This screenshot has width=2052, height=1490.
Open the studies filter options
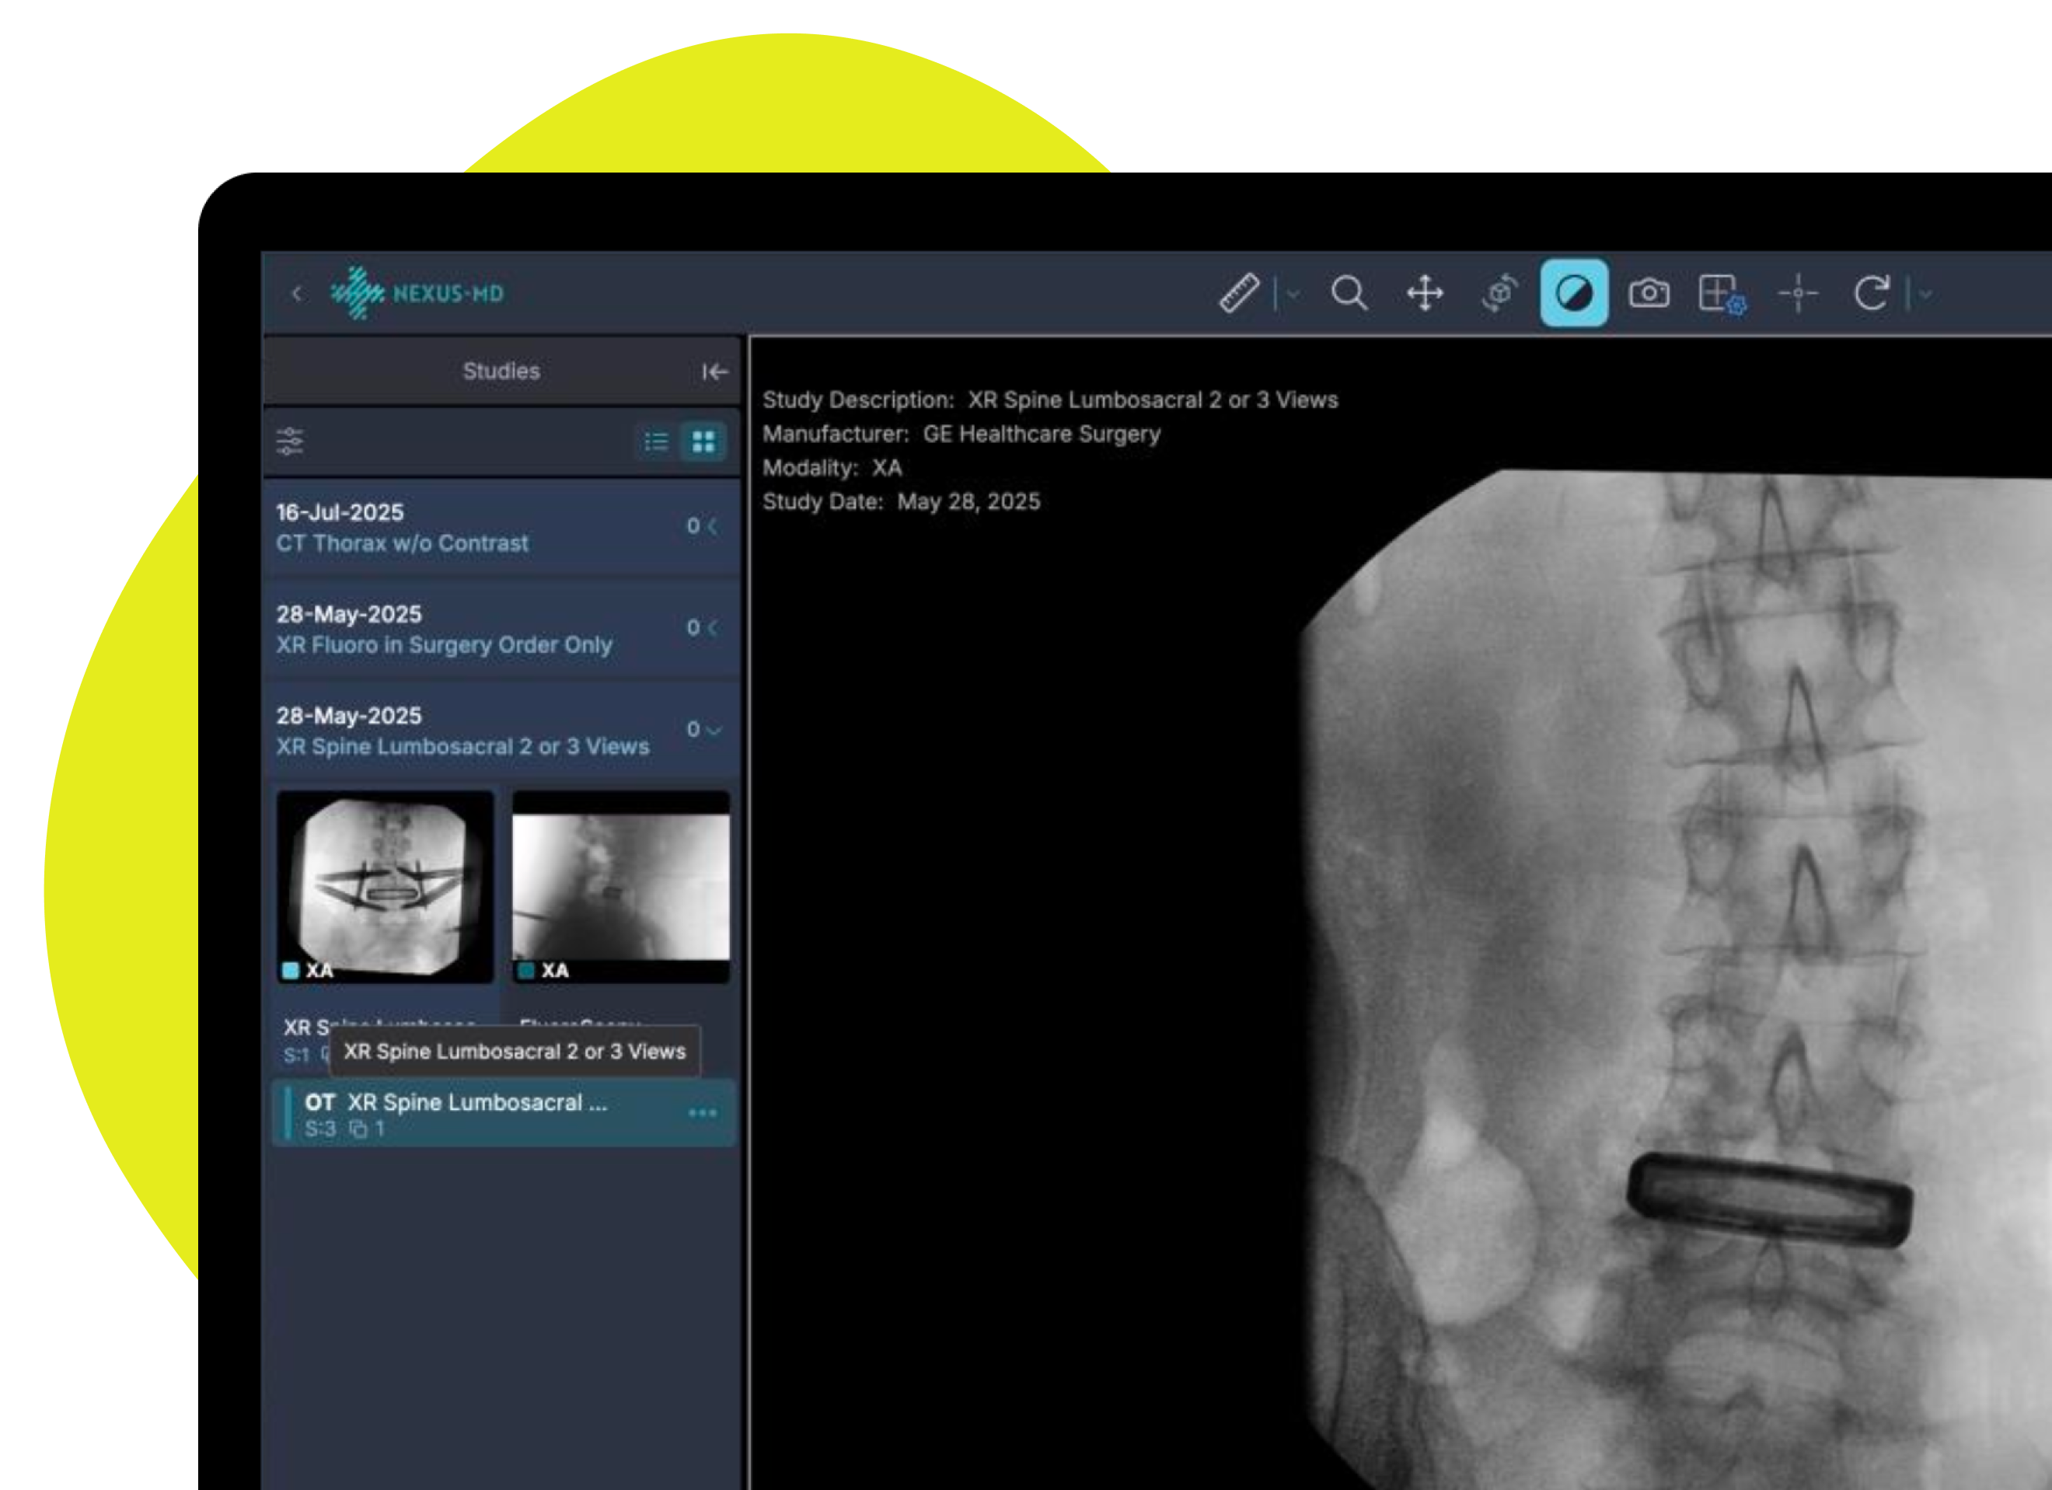pos(291,441)
